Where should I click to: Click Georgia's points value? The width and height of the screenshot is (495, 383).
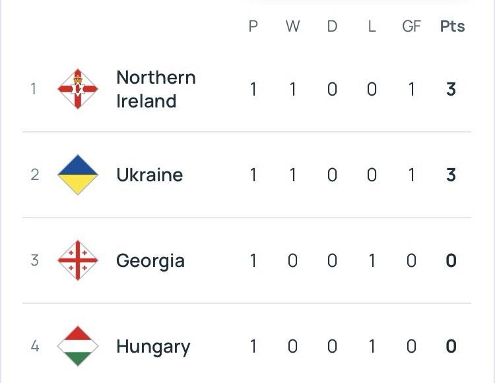click(x=451, y=260)
